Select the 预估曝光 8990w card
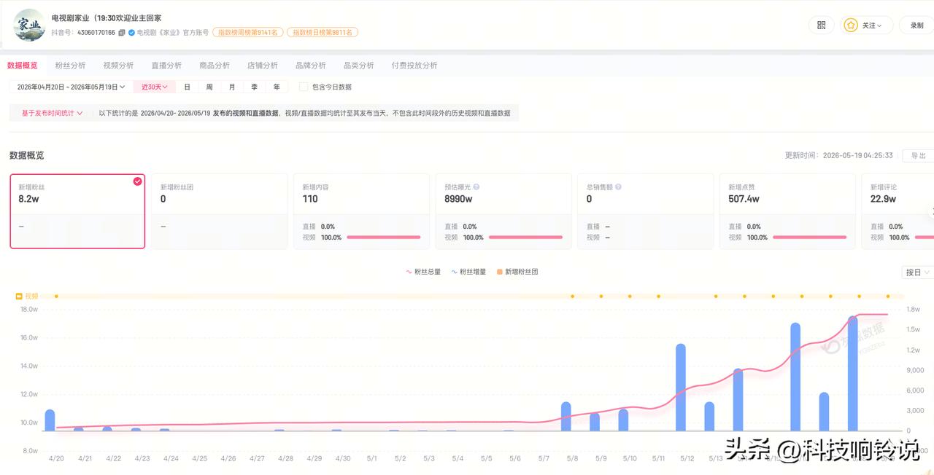 [503, 211]
